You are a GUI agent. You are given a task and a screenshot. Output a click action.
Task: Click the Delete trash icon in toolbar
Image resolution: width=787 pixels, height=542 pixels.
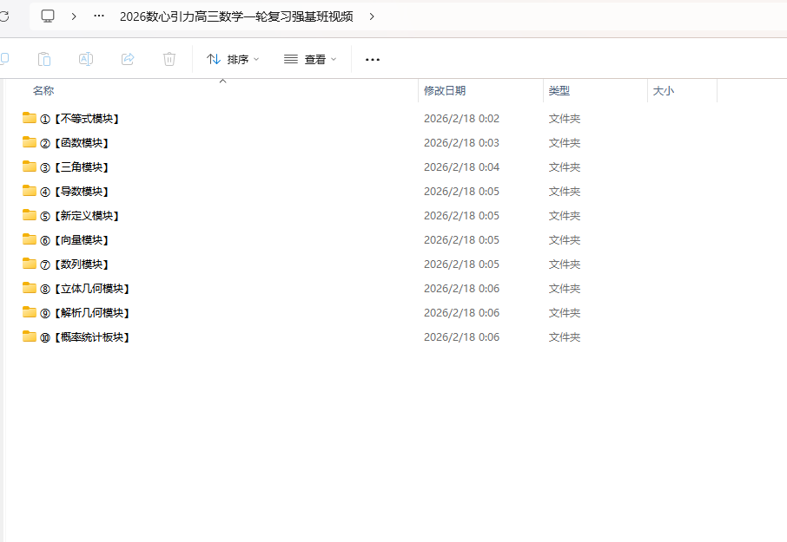point(169,59)
